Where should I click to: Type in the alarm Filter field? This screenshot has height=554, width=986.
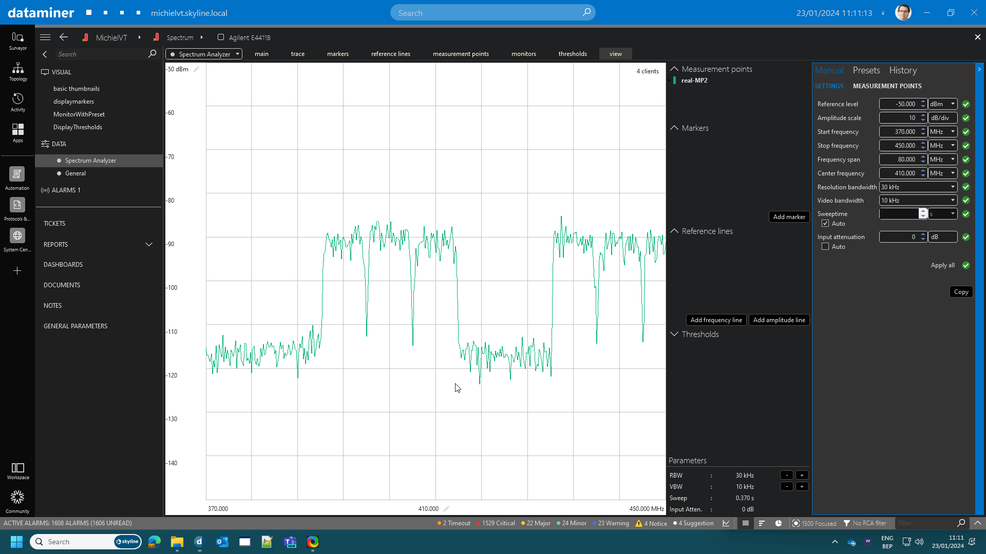(924, 523)
